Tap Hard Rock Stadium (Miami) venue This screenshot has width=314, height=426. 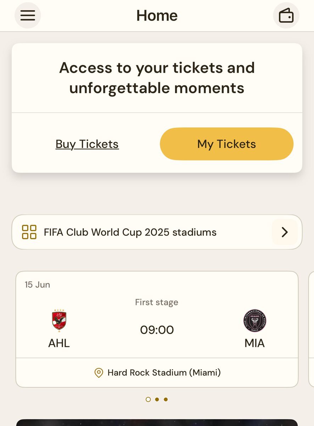(x=164, y=373)
